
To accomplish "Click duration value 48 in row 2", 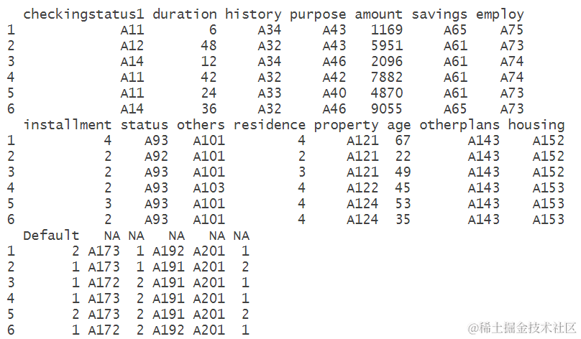I will [x=209, y=45].
